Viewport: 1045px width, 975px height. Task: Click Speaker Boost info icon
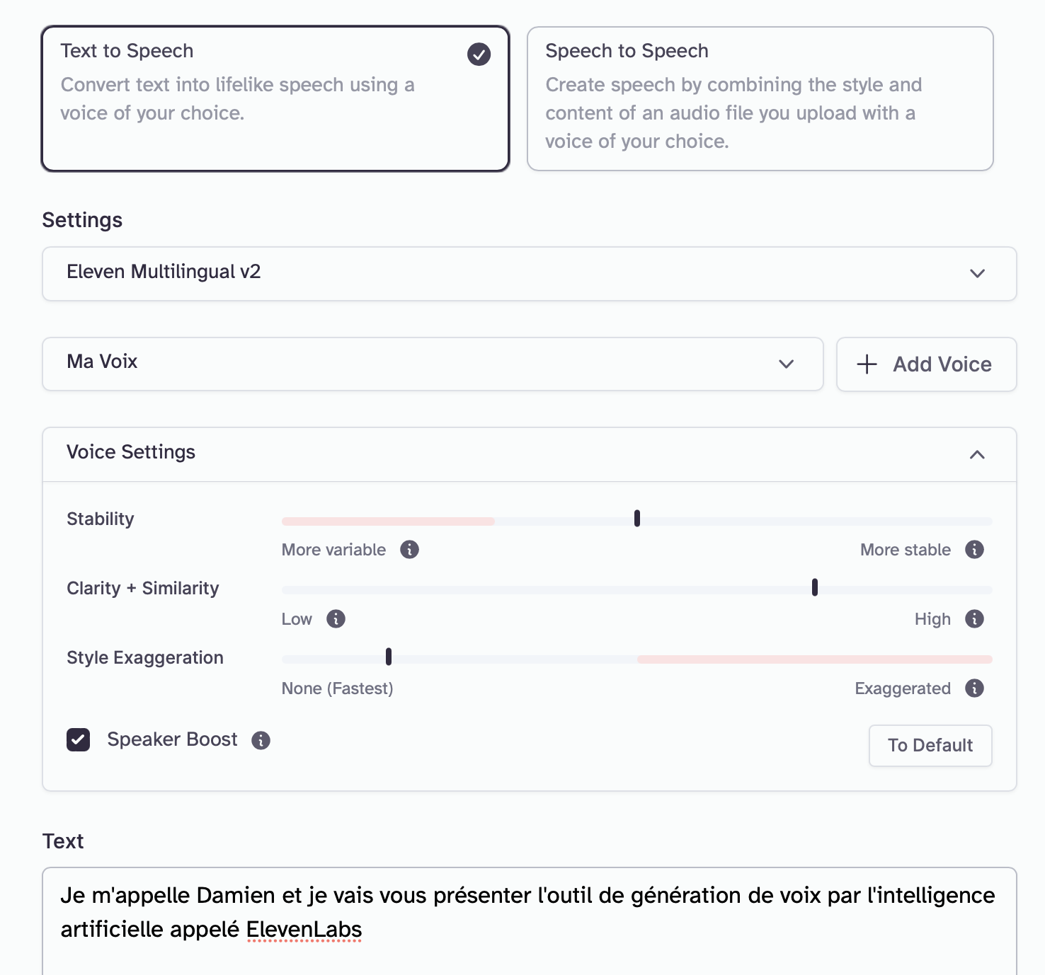click(x=261, y=740)
